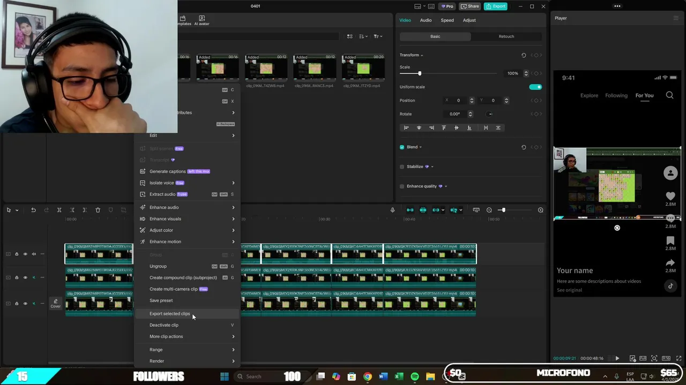
Task: Click the timeline zoom-in magnifier icon
Action: [x=540, y=210]
